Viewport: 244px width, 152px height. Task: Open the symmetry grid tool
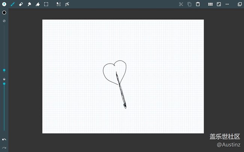pos(59,4)
